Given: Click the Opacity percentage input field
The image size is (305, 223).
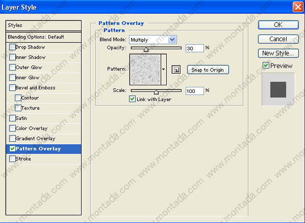Looking at the screenshot, I should pyautogui.click(x=195, y=48).
